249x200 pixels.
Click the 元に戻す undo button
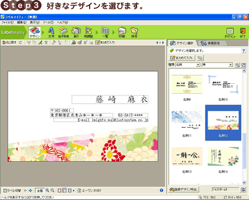coord(9,42)
